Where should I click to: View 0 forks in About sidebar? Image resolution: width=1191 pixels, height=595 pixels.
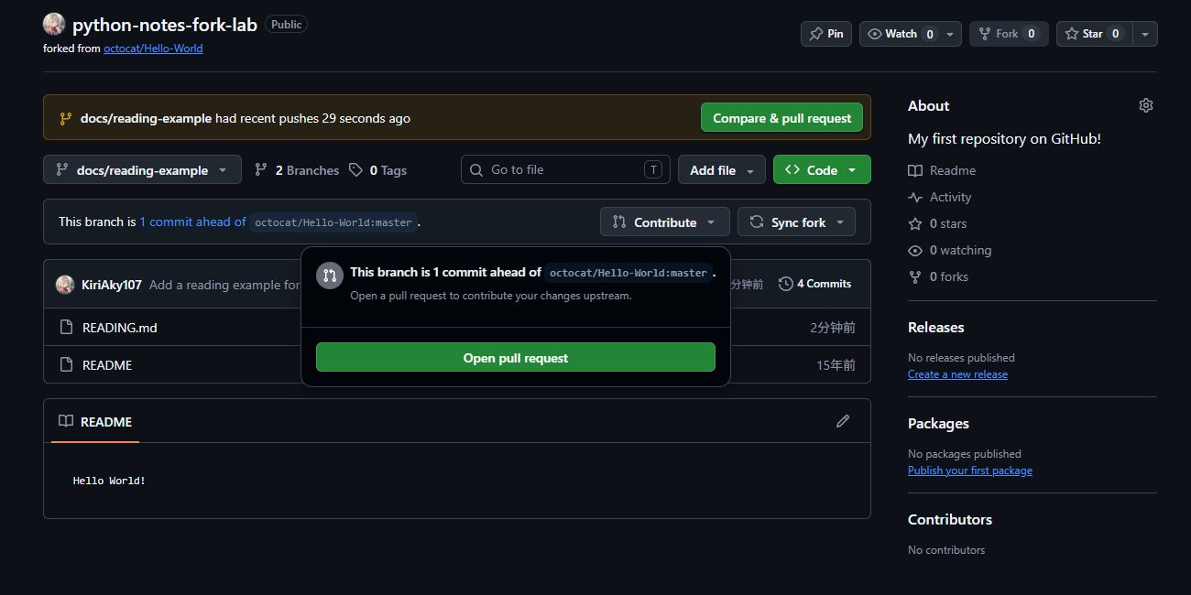pos(938,276)
